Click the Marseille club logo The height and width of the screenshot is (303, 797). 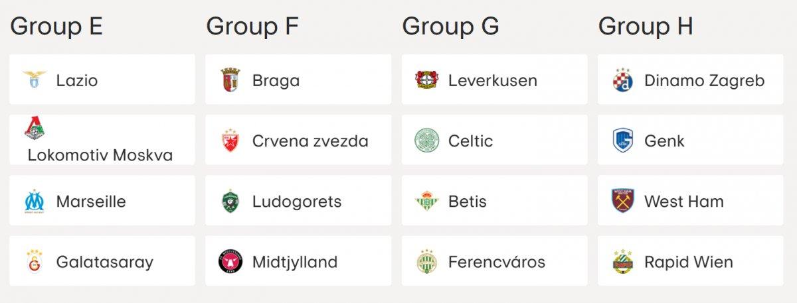click(35, 201)
